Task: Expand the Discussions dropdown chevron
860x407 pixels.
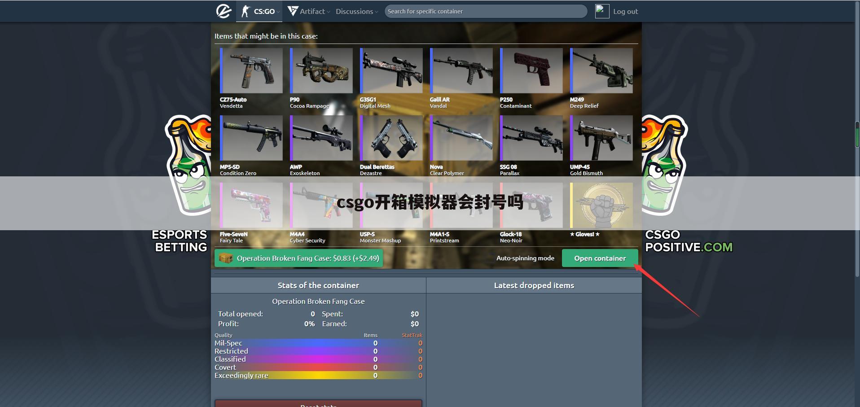Action: (x=376, y=12)
